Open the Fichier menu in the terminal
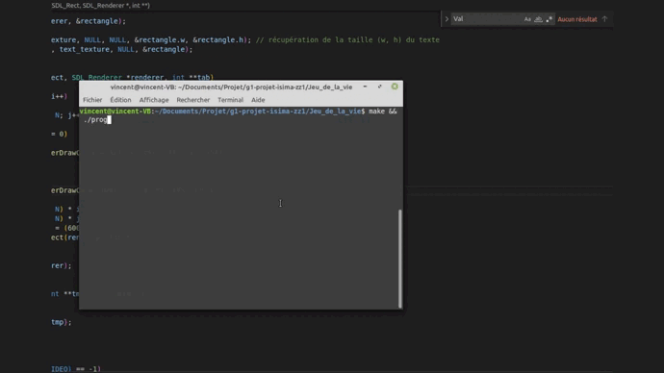The image size is (664, 373). (92, 100)
